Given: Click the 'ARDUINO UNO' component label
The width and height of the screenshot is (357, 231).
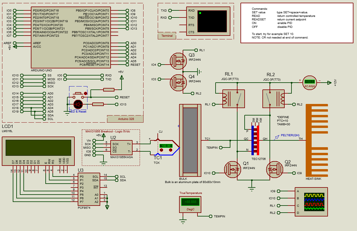Looking at the screenshot, I should (x=42, y=70).
